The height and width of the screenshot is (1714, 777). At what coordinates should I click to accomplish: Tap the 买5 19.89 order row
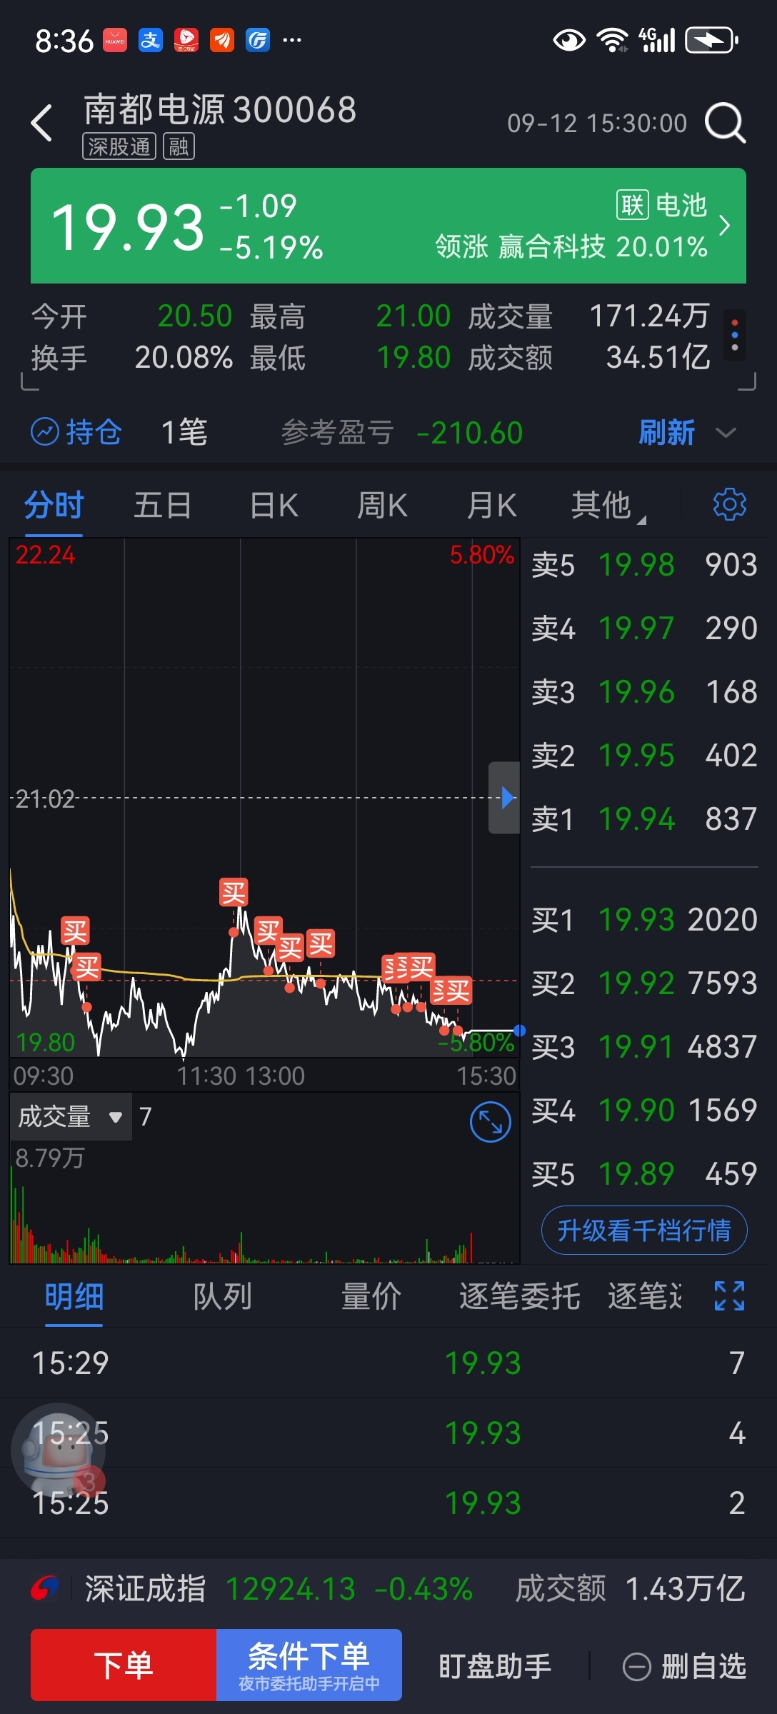coord(644,1174)
